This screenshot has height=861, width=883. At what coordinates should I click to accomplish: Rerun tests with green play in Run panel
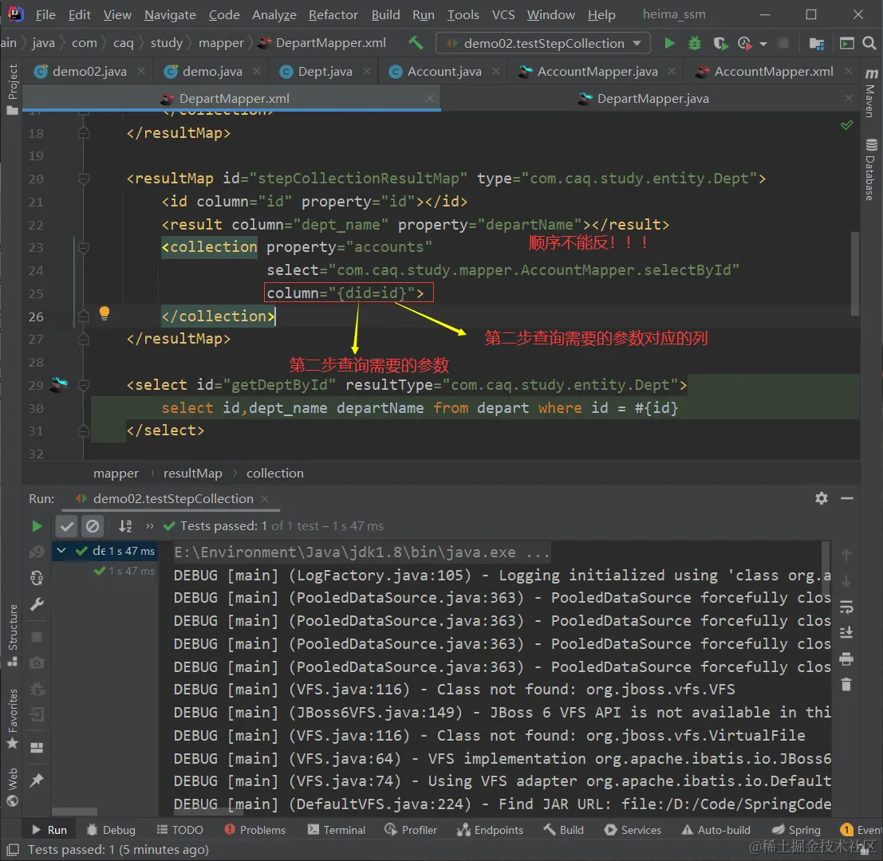[37, 526]
